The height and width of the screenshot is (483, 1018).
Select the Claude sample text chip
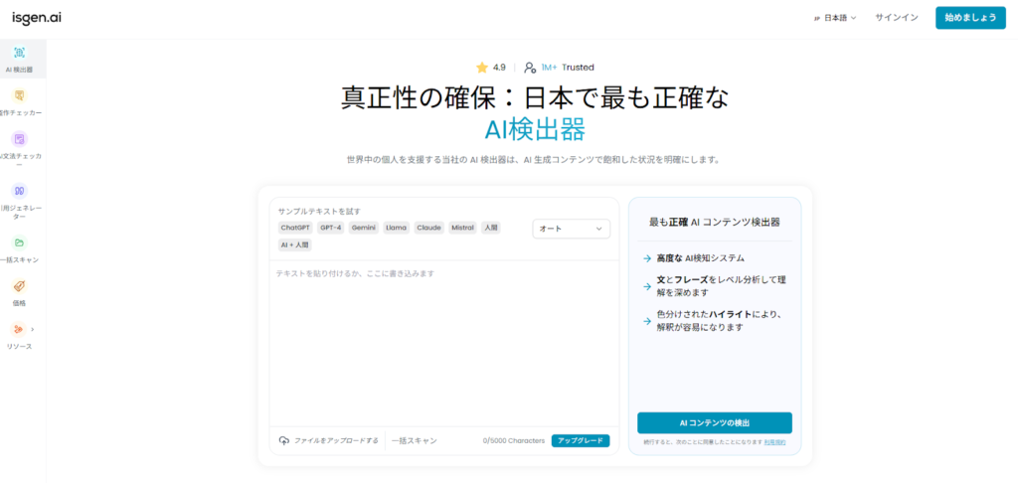(428, 228)
